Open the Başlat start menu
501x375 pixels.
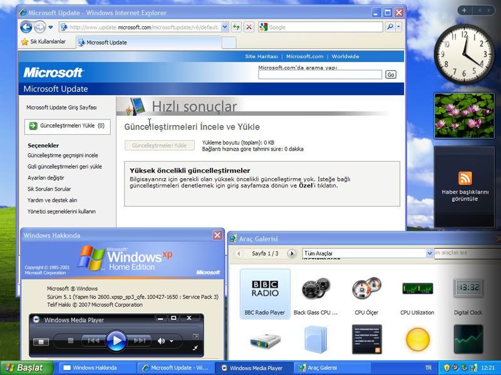coord(27,367)
